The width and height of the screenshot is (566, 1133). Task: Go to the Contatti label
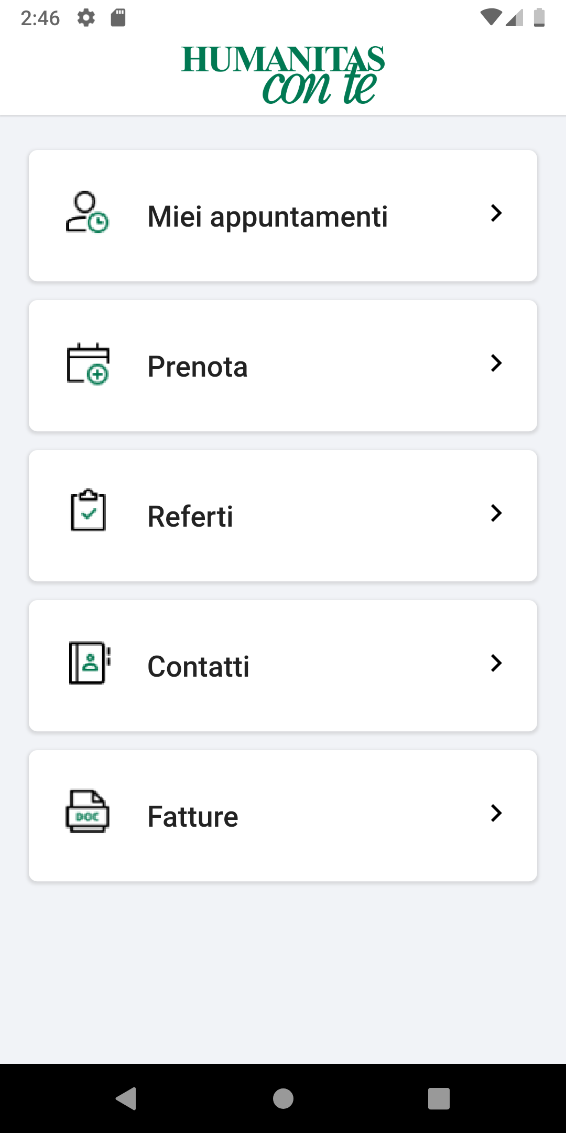point(198,666)
